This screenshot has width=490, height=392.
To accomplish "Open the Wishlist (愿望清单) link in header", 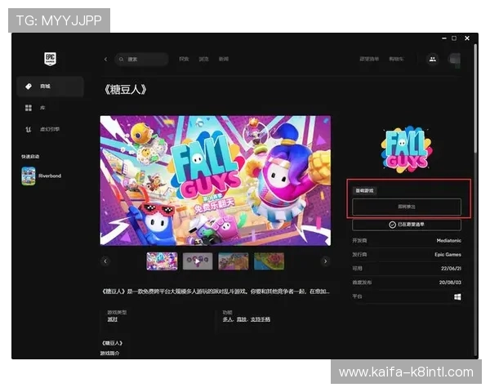I will tap(369, 59).
